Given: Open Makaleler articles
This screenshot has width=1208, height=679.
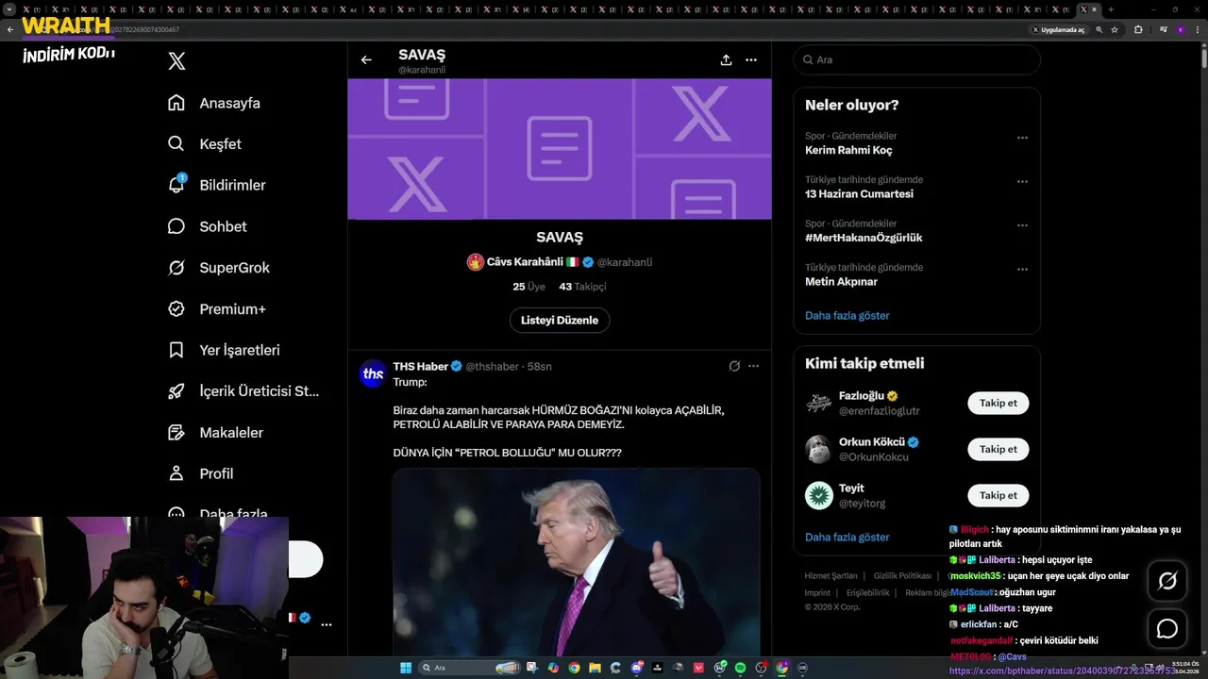Looking at the screenshot, I should tap(216, 433).
